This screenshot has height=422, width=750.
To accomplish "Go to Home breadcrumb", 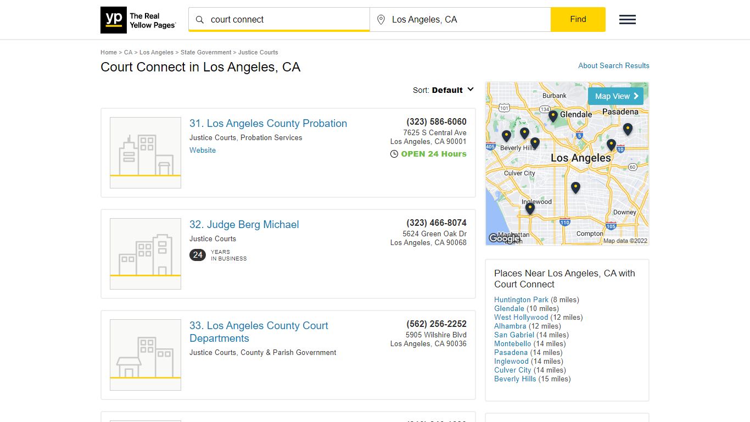I will (x=109, y=52).
